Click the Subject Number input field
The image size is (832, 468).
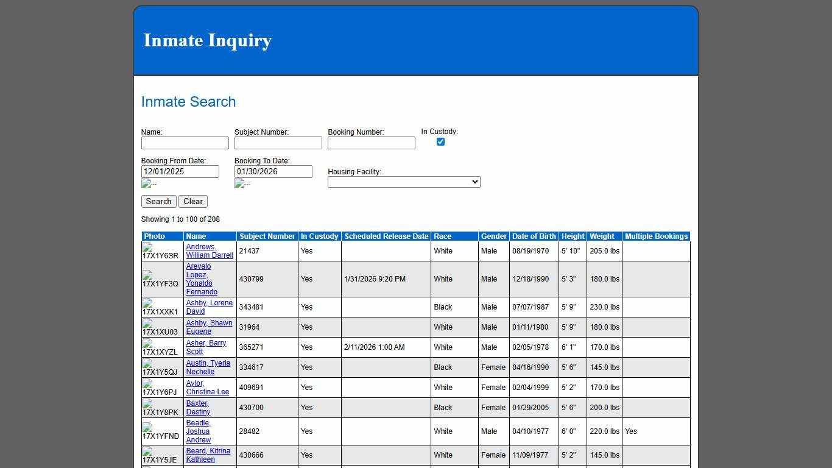pyautogui.click(x=278, y=143)
